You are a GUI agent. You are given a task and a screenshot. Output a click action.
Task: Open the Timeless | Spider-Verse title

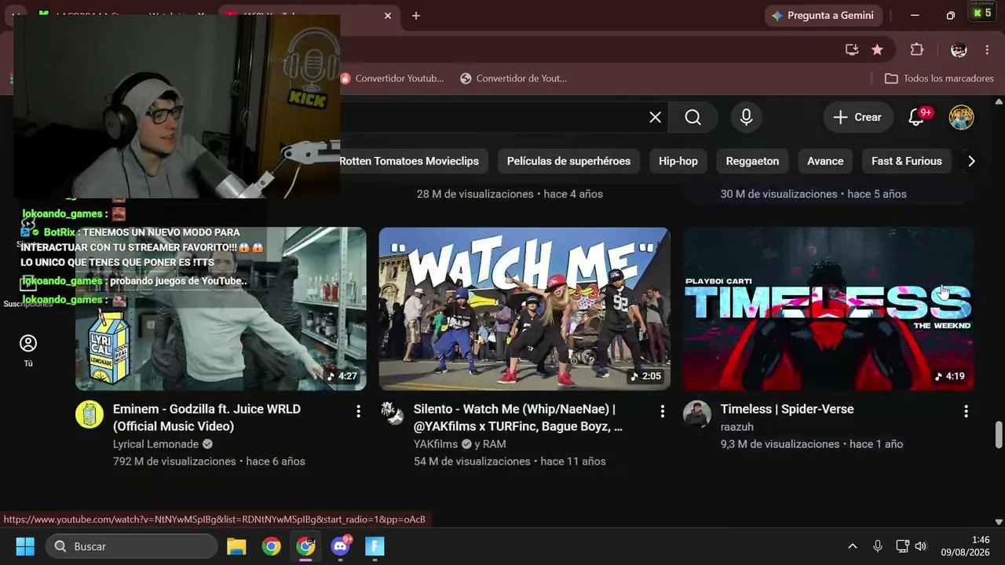point(787,409)
